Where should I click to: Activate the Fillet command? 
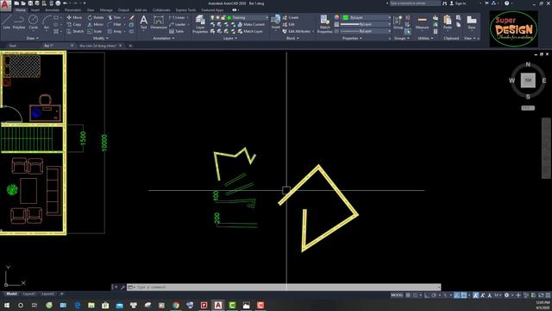(115, 24)
